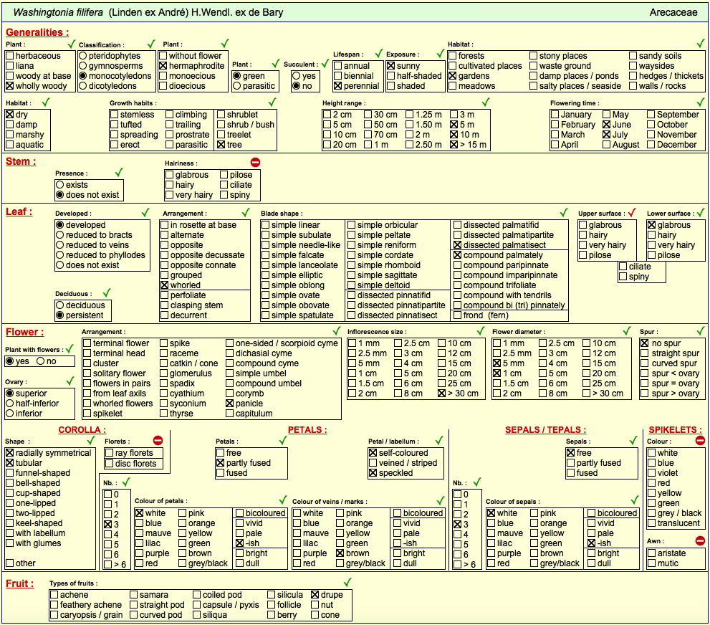
Task: Click the green check mark beside Deciduous
Action: click(x=107, y=292)
